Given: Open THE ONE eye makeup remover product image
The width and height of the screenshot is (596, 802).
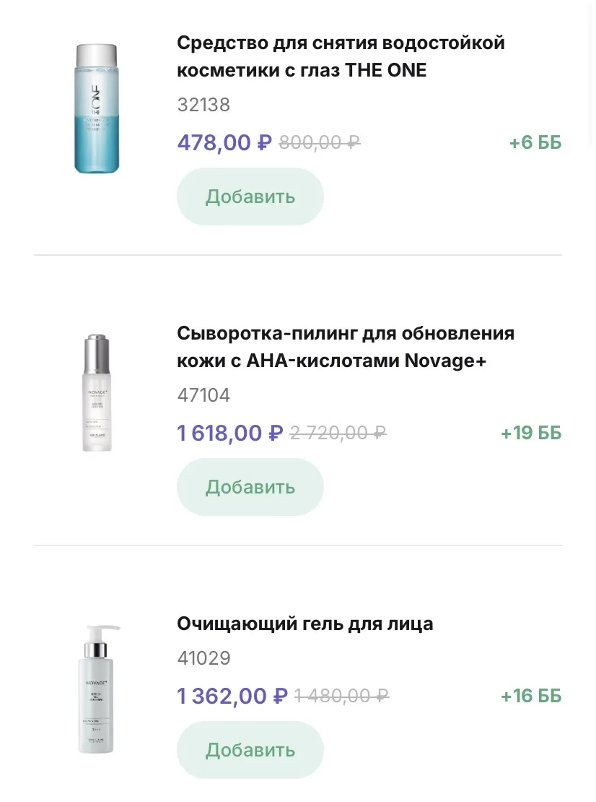Looking at the screenshot, I should (x=96, y=108).
